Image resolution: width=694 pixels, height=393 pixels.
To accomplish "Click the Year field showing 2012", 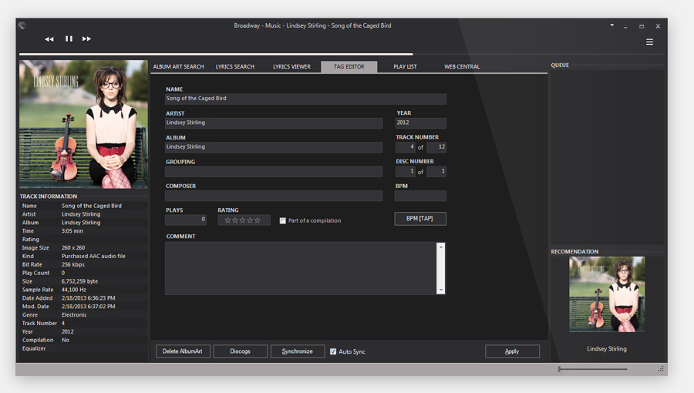I will (x=420, y=123).
